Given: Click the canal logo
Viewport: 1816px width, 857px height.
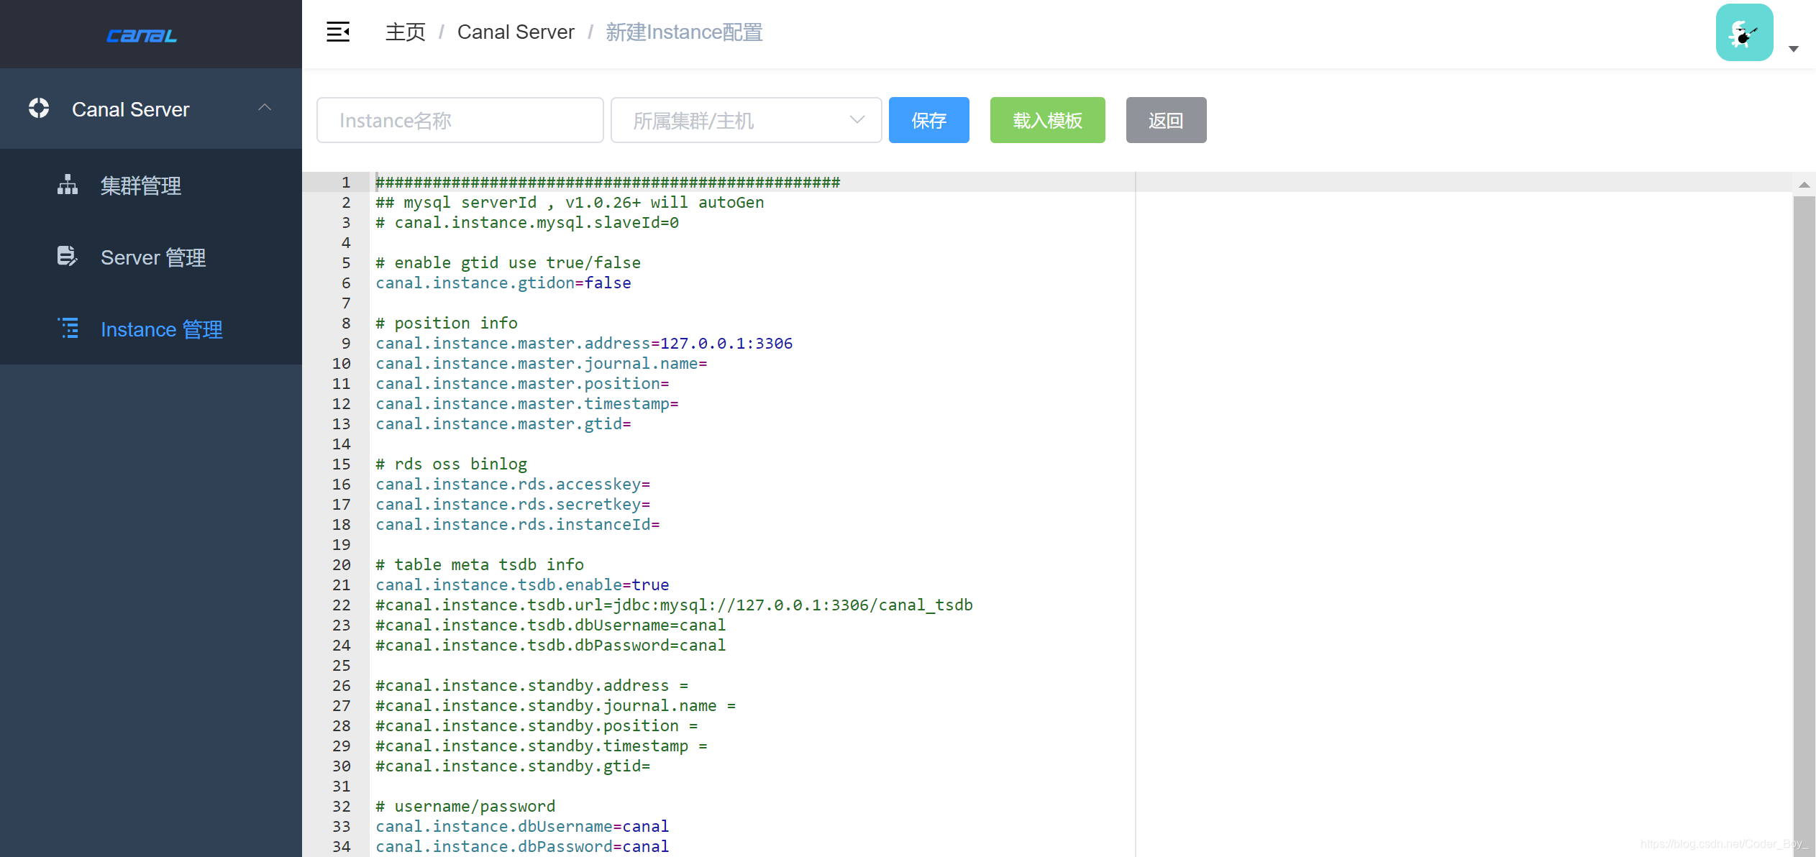Looking at the screenshot, I should [x=142, y=35].
